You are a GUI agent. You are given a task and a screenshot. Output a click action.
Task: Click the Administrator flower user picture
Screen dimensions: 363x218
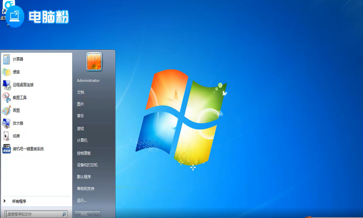(x=94, y=61)
